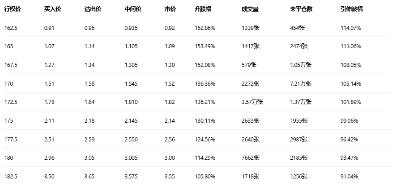This screenshot has height=186, width=396.
Task: Select the 162.5 strike price row
Action: coord(10,28)
